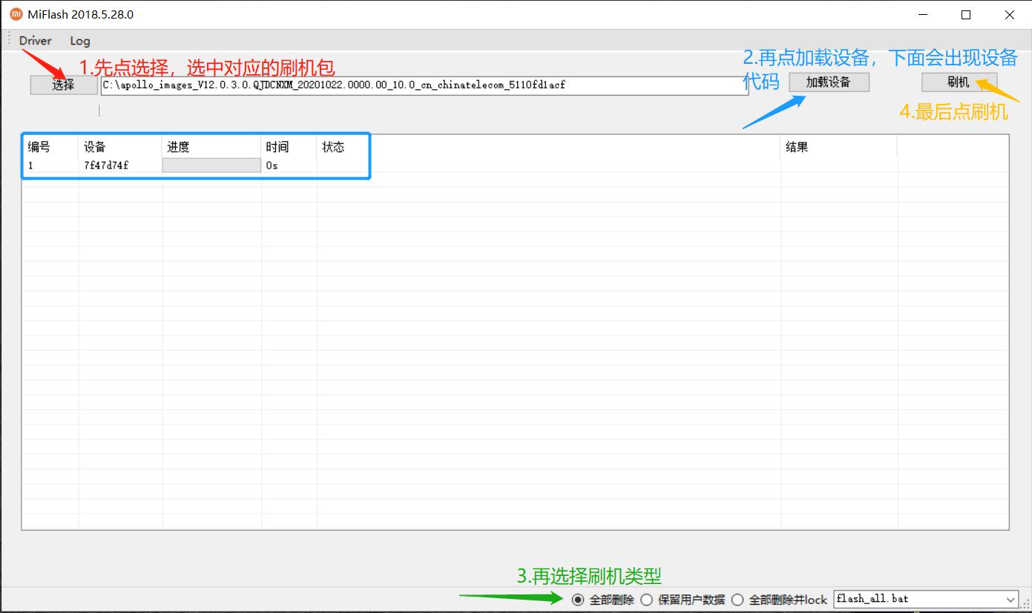Open the flash_all.bat script dropdown

[x=1012, y=599]
